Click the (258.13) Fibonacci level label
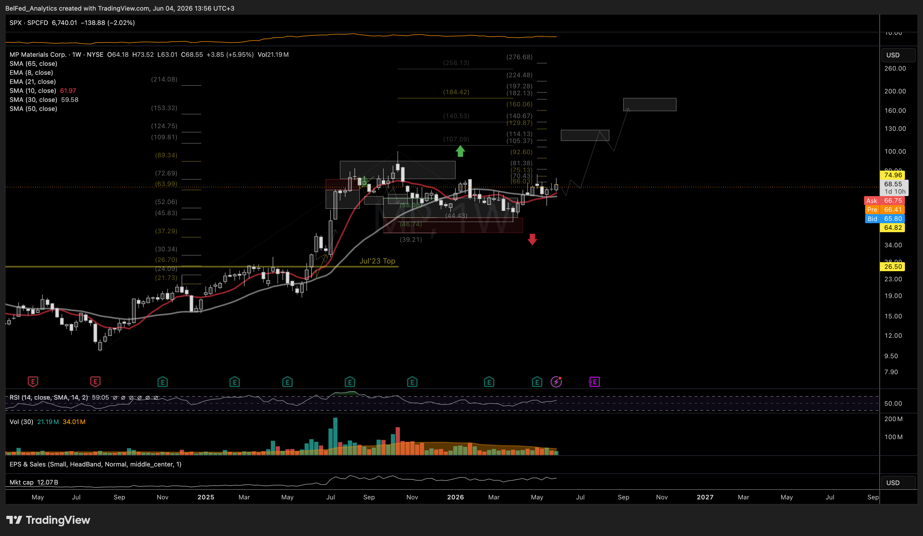The image size is (923, 536). pos(456,63)
